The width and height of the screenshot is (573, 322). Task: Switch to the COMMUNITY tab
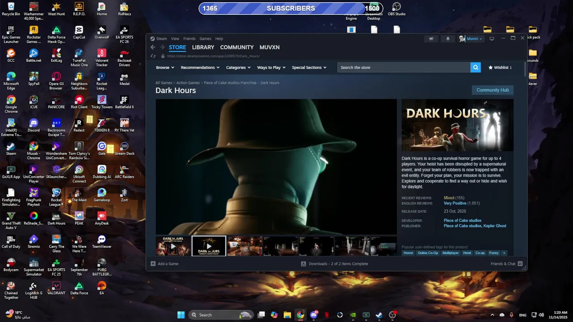[x=237, y=47]
